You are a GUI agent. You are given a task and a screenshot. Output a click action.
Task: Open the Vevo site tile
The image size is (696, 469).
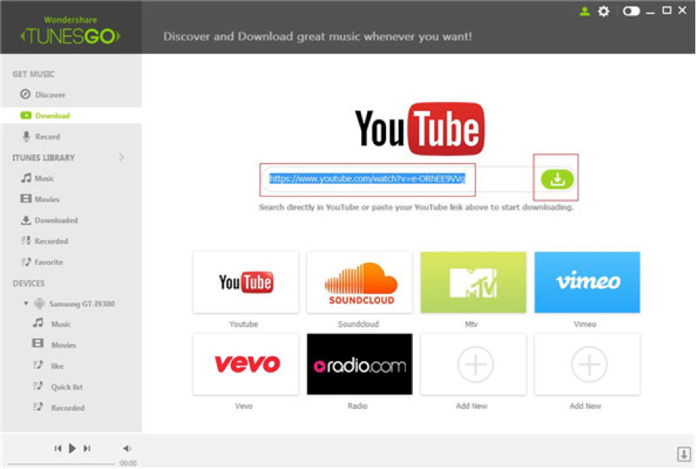tap(246, 364)
